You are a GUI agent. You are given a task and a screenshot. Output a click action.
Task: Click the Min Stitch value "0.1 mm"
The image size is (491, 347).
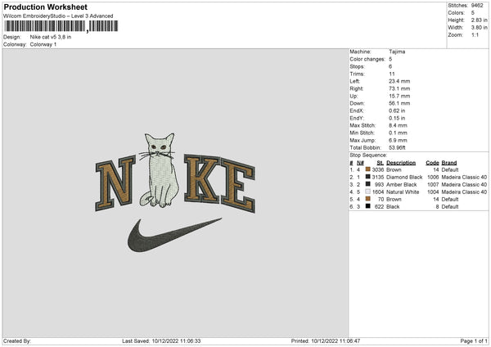[398, 133]
